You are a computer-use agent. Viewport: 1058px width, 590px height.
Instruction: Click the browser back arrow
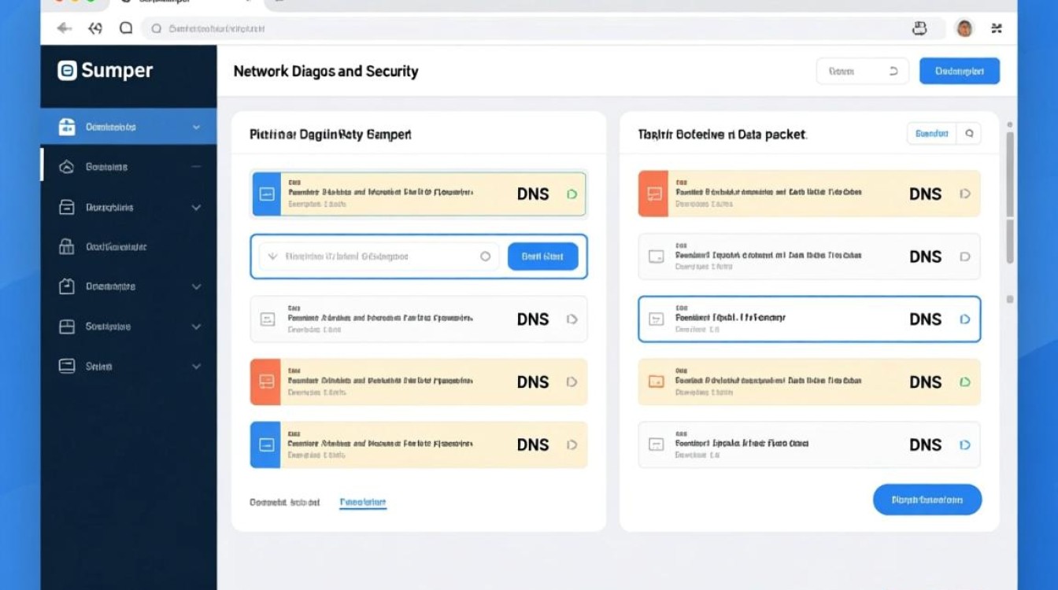65,28
